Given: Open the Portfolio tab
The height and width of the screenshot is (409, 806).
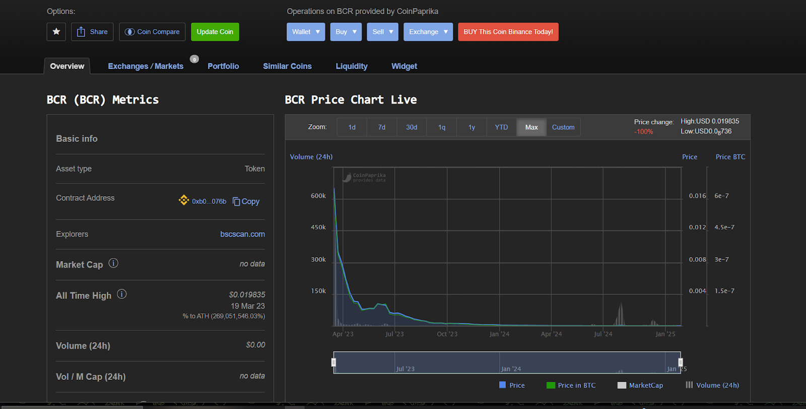Looking at the screenshot, I should [223, 66].
